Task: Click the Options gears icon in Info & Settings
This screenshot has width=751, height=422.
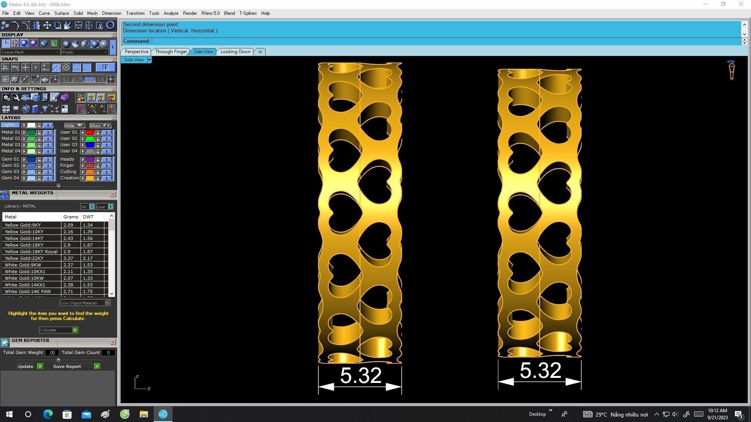Action: (6, 98)
